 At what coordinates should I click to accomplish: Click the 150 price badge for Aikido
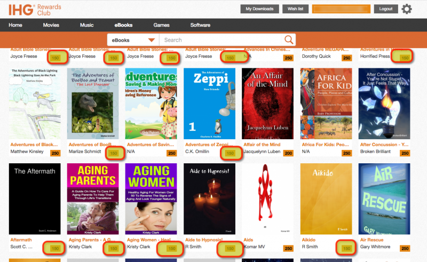tap(346, 248)
